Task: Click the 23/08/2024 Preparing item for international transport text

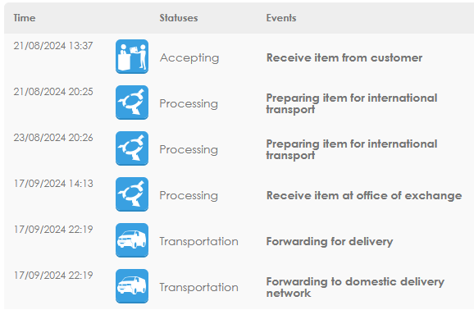Action: coord(352,149)
